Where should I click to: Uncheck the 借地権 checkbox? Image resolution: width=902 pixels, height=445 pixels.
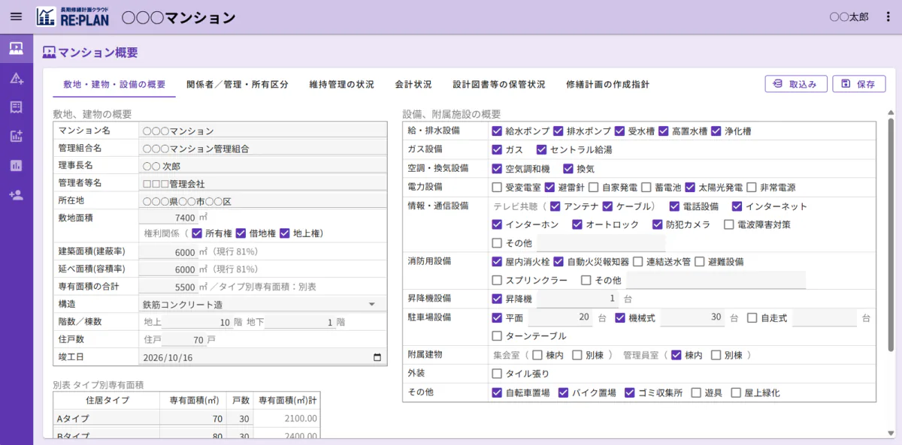click(241, 233)
